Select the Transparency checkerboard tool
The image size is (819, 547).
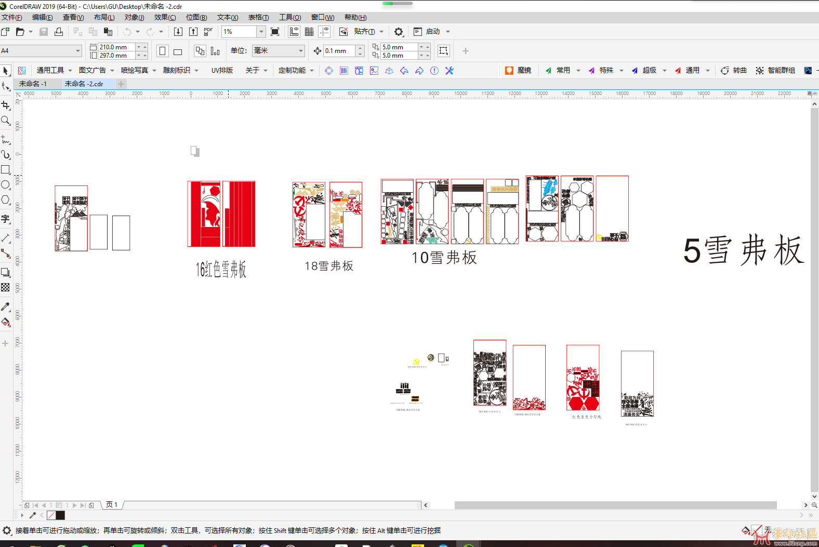pos(6,287)
